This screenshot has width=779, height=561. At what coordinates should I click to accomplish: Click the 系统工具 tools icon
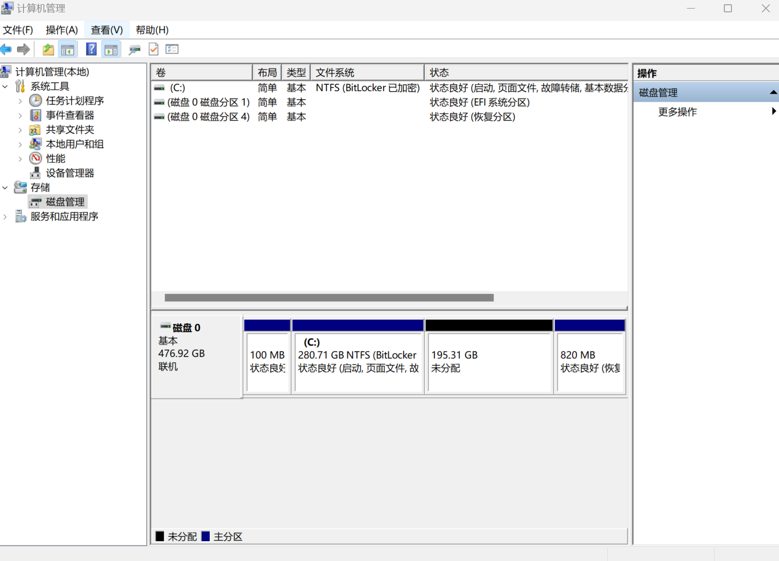point(20,86)
